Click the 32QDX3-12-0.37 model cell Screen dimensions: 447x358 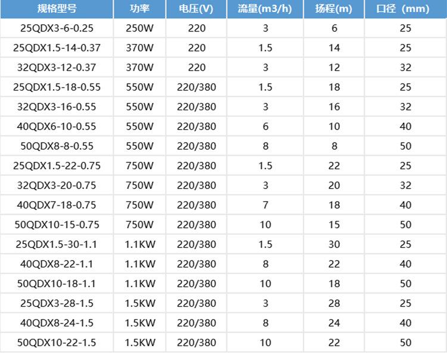point(57,68)
